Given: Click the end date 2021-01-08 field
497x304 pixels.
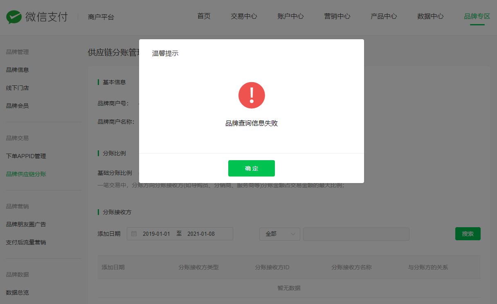Looking at the screenshot, I should click(x=201, y=234).
